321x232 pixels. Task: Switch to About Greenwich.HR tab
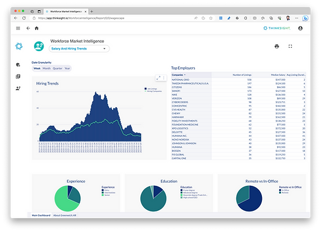[65, 215]
